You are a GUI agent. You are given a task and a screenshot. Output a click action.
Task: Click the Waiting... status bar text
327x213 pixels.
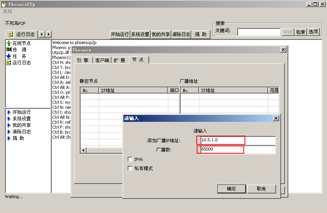click(x=14, y=197)
